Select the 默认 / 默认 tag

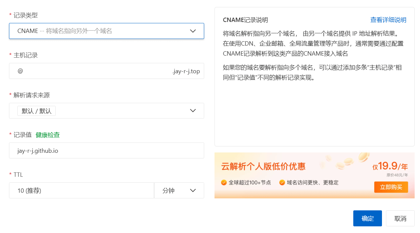(x=37, y=111)
